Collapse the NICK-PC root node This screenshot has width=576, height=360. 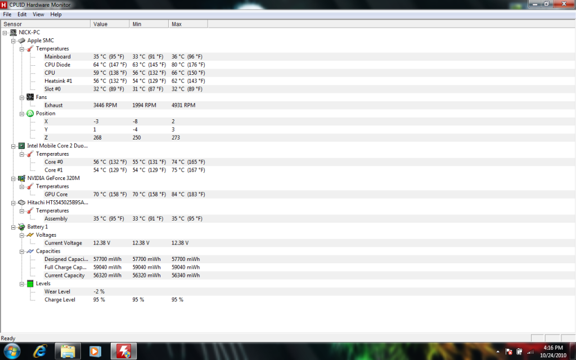coord(4,33)
